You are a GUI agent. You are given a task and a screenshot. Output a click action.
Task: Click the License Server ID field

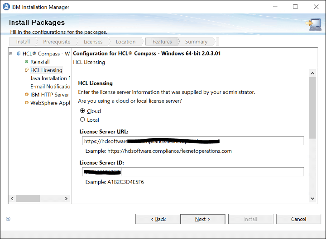click(193, 172)
